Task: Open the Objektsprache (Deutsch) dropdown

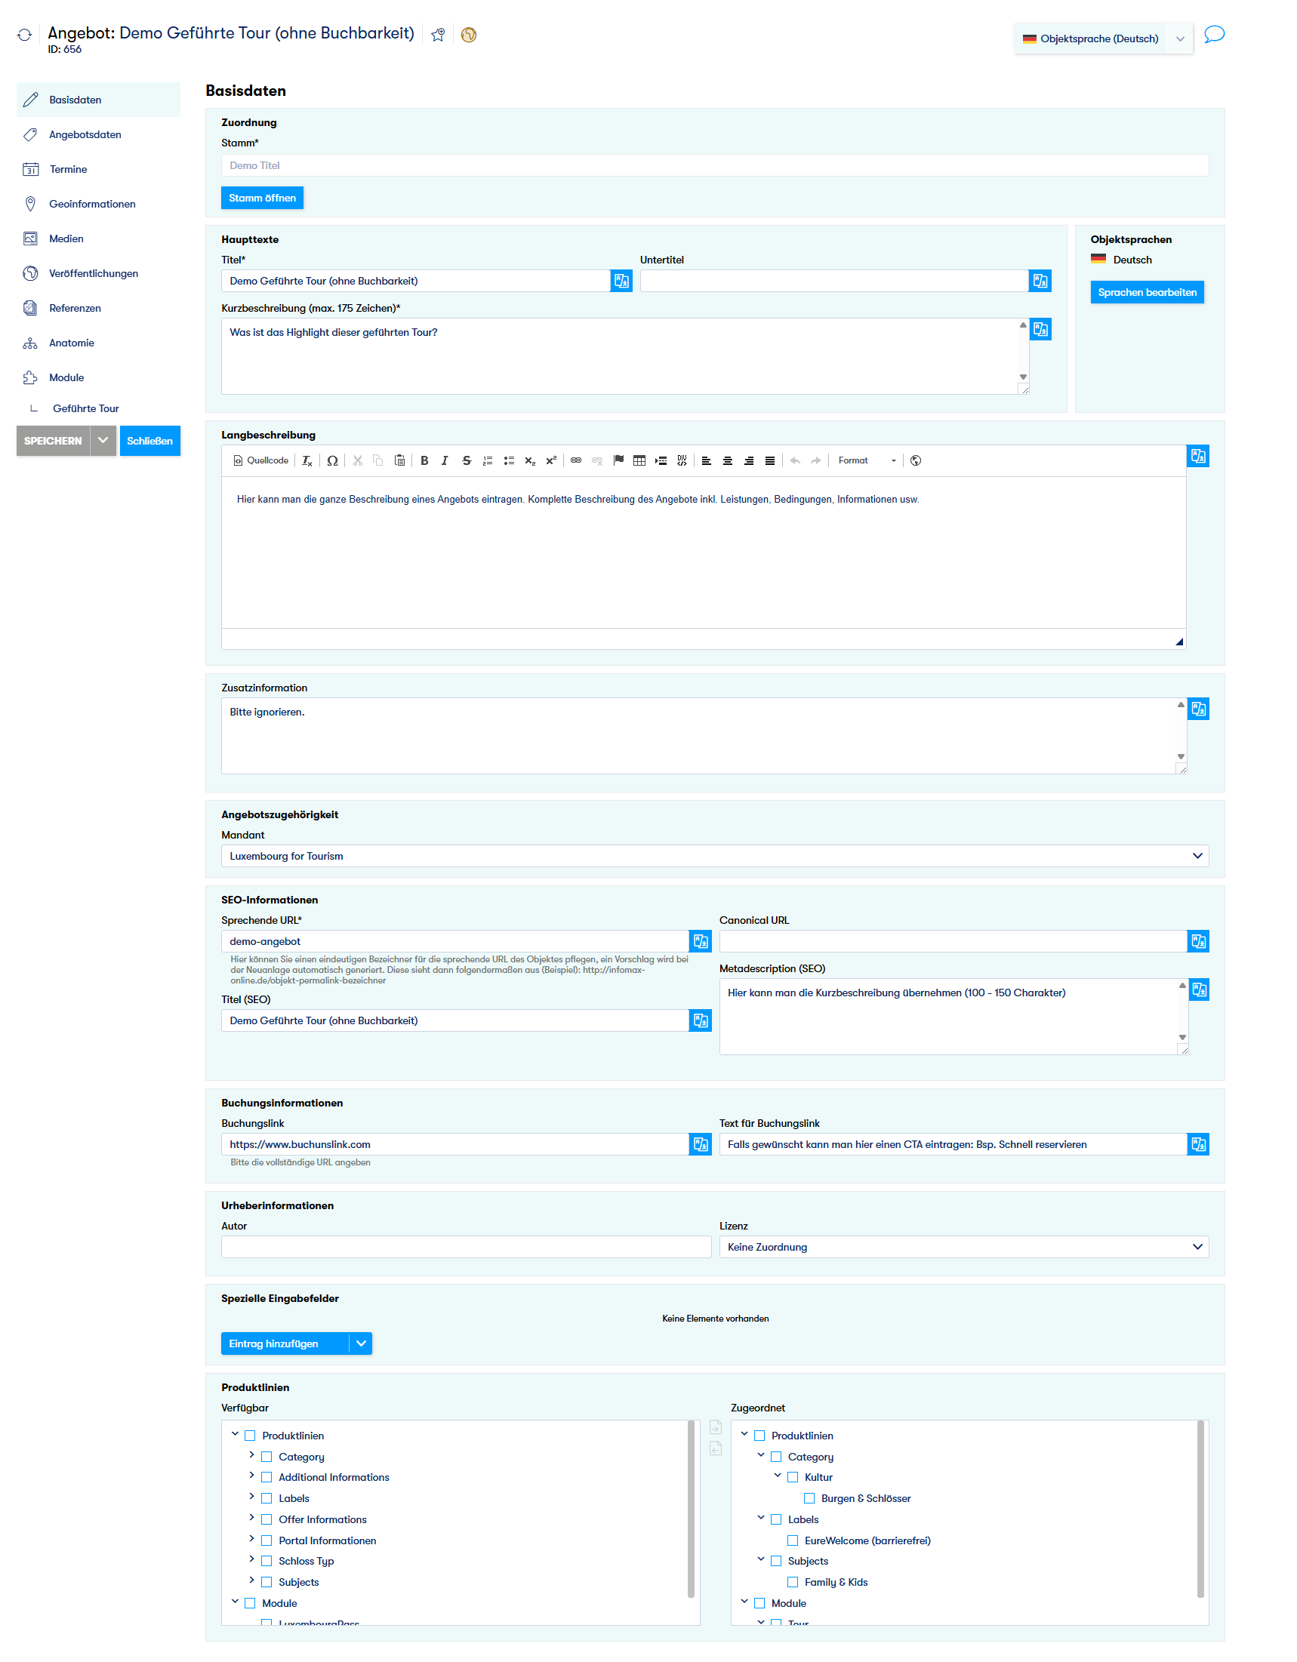Action: [x=1104, y=38]
